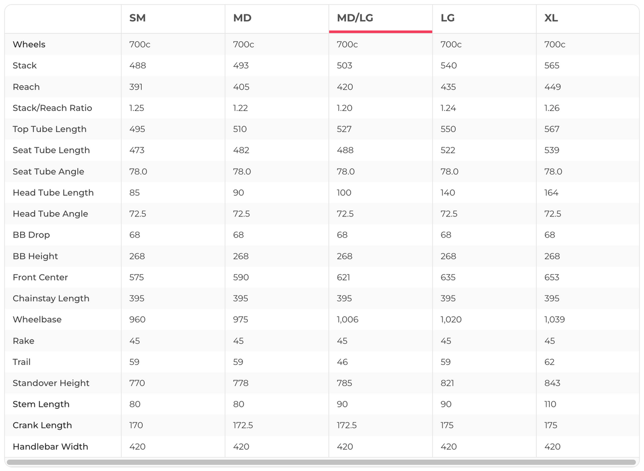Select the Crank Length row label
The image size is (644, 471).
point(42,425)
